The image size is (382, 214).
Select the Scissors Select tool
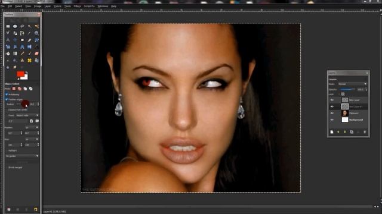click(x=8, y=33)
